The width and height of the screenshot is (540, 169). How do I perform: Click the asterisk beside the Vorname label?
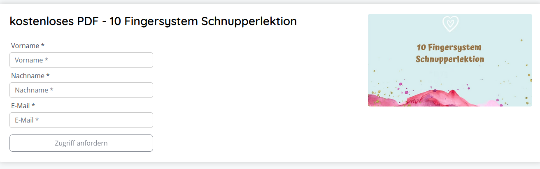[x=43, y=46]
